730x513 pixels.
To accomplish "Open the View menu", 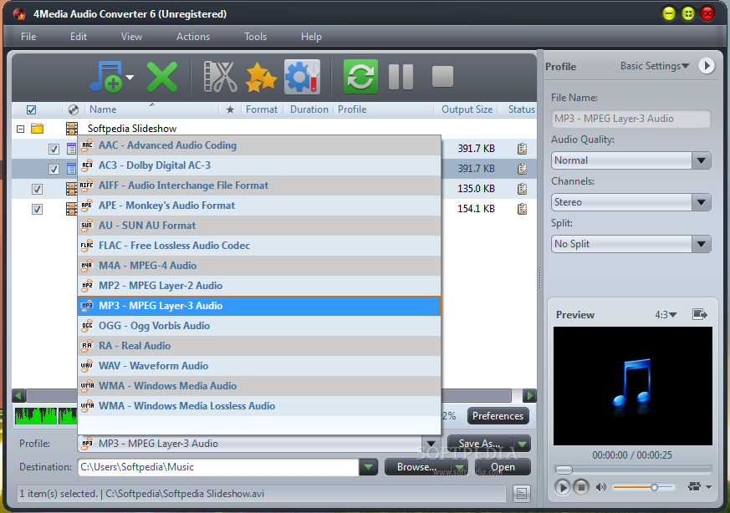I will click(x=131, y=37).
